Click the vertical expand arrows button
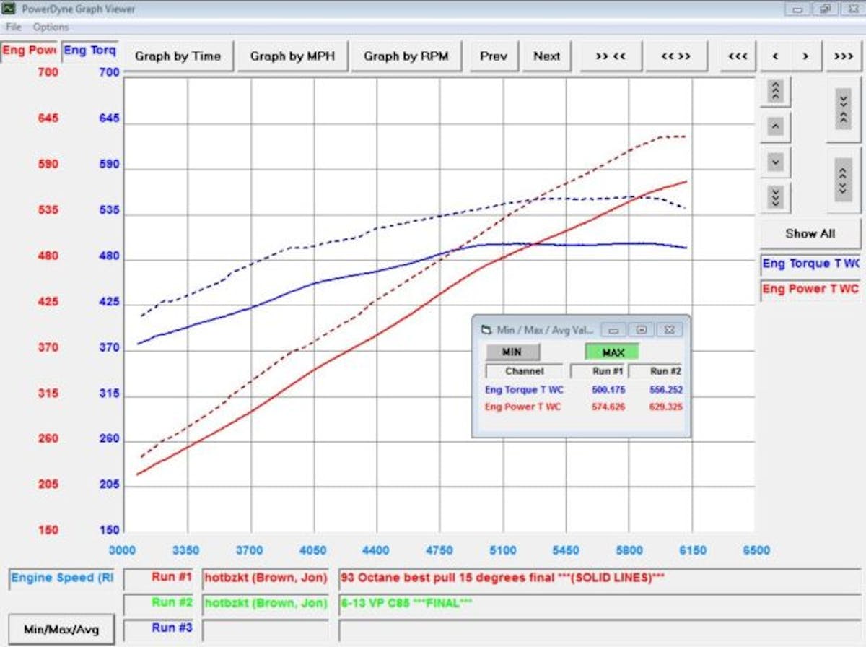866x647 pixels. (x=843, y=179)
